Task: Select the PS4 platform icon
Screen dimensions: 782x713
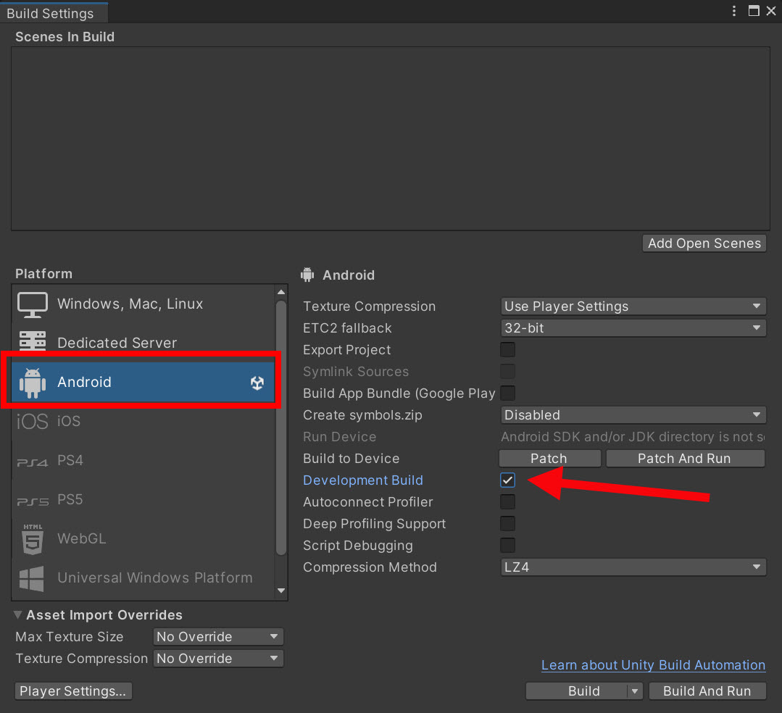Action: [x=33, y=463]
